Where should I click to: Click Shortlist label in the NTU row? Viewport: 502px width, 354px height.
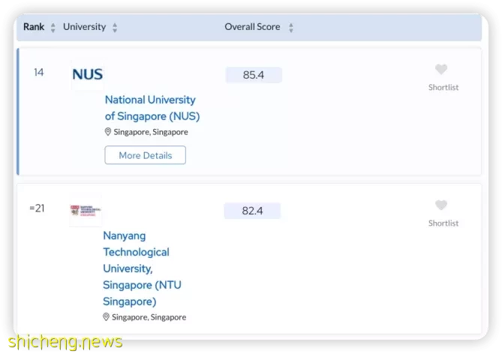click(443, 223)
